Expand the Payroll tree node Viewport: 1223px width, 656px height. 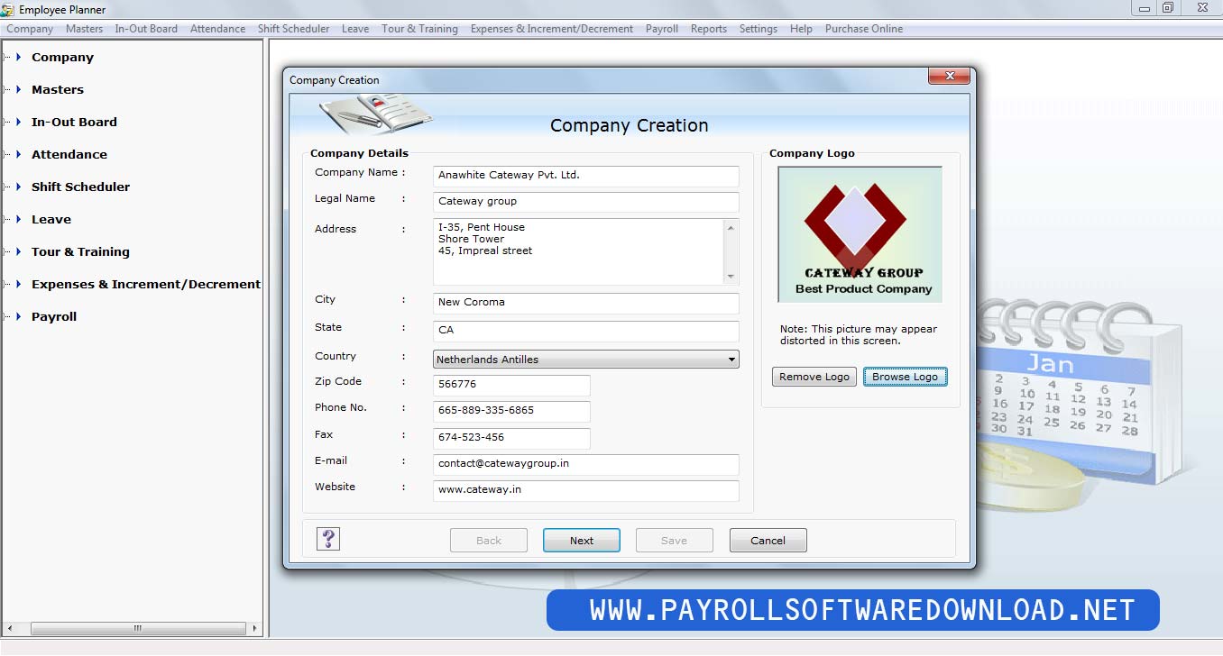18,316
